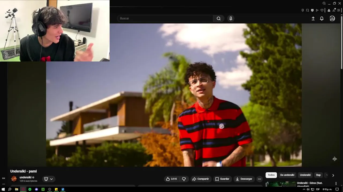Click the Compartir share button
Screen dimensions: 343x192
tap(201, 179)
